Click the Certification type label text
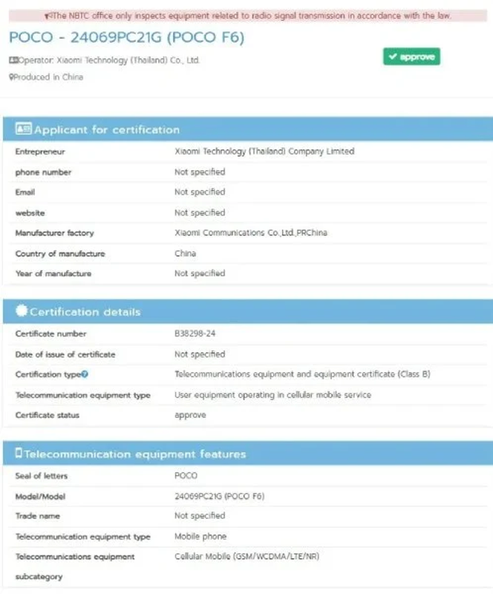This screenshot has height=594, width=493. click(x=48, y=375)
